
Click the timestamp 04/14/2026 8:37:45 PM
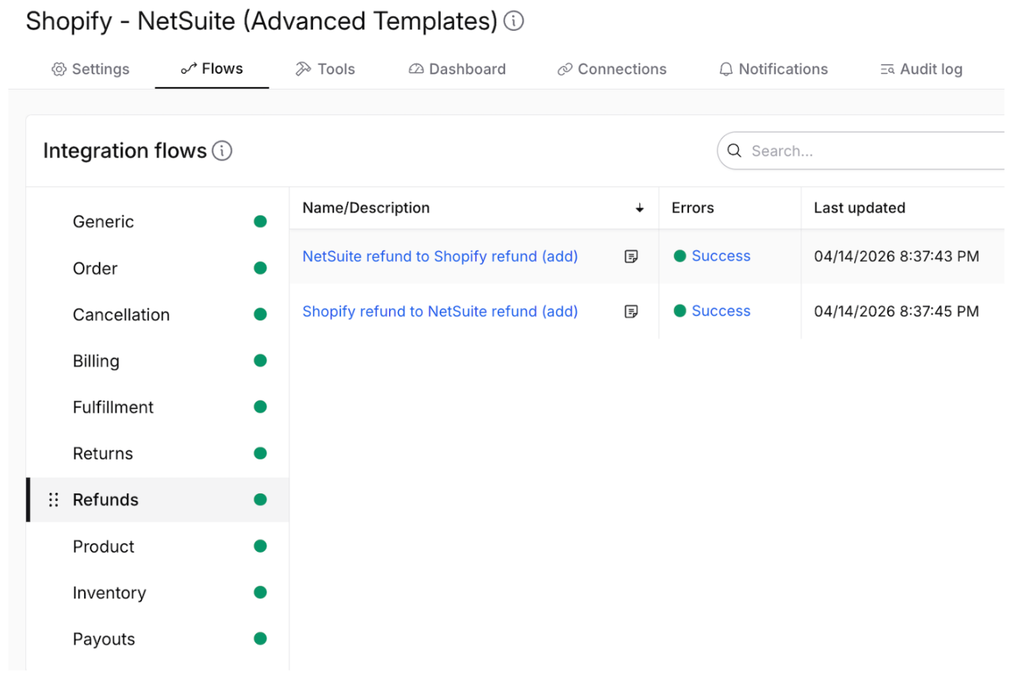point(897,311)
